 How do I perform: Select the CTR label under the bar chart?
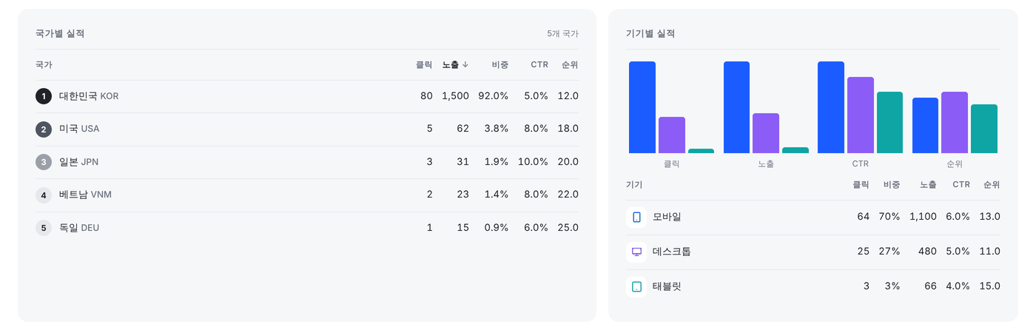point(860,164)
